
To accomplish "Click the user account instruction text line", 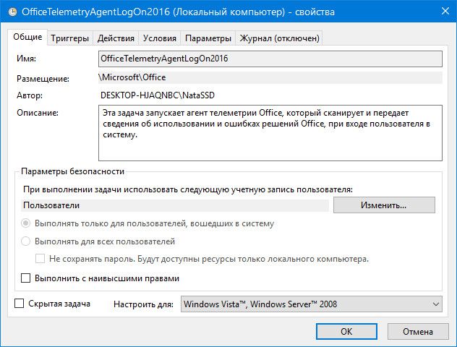I will (188, 189).
